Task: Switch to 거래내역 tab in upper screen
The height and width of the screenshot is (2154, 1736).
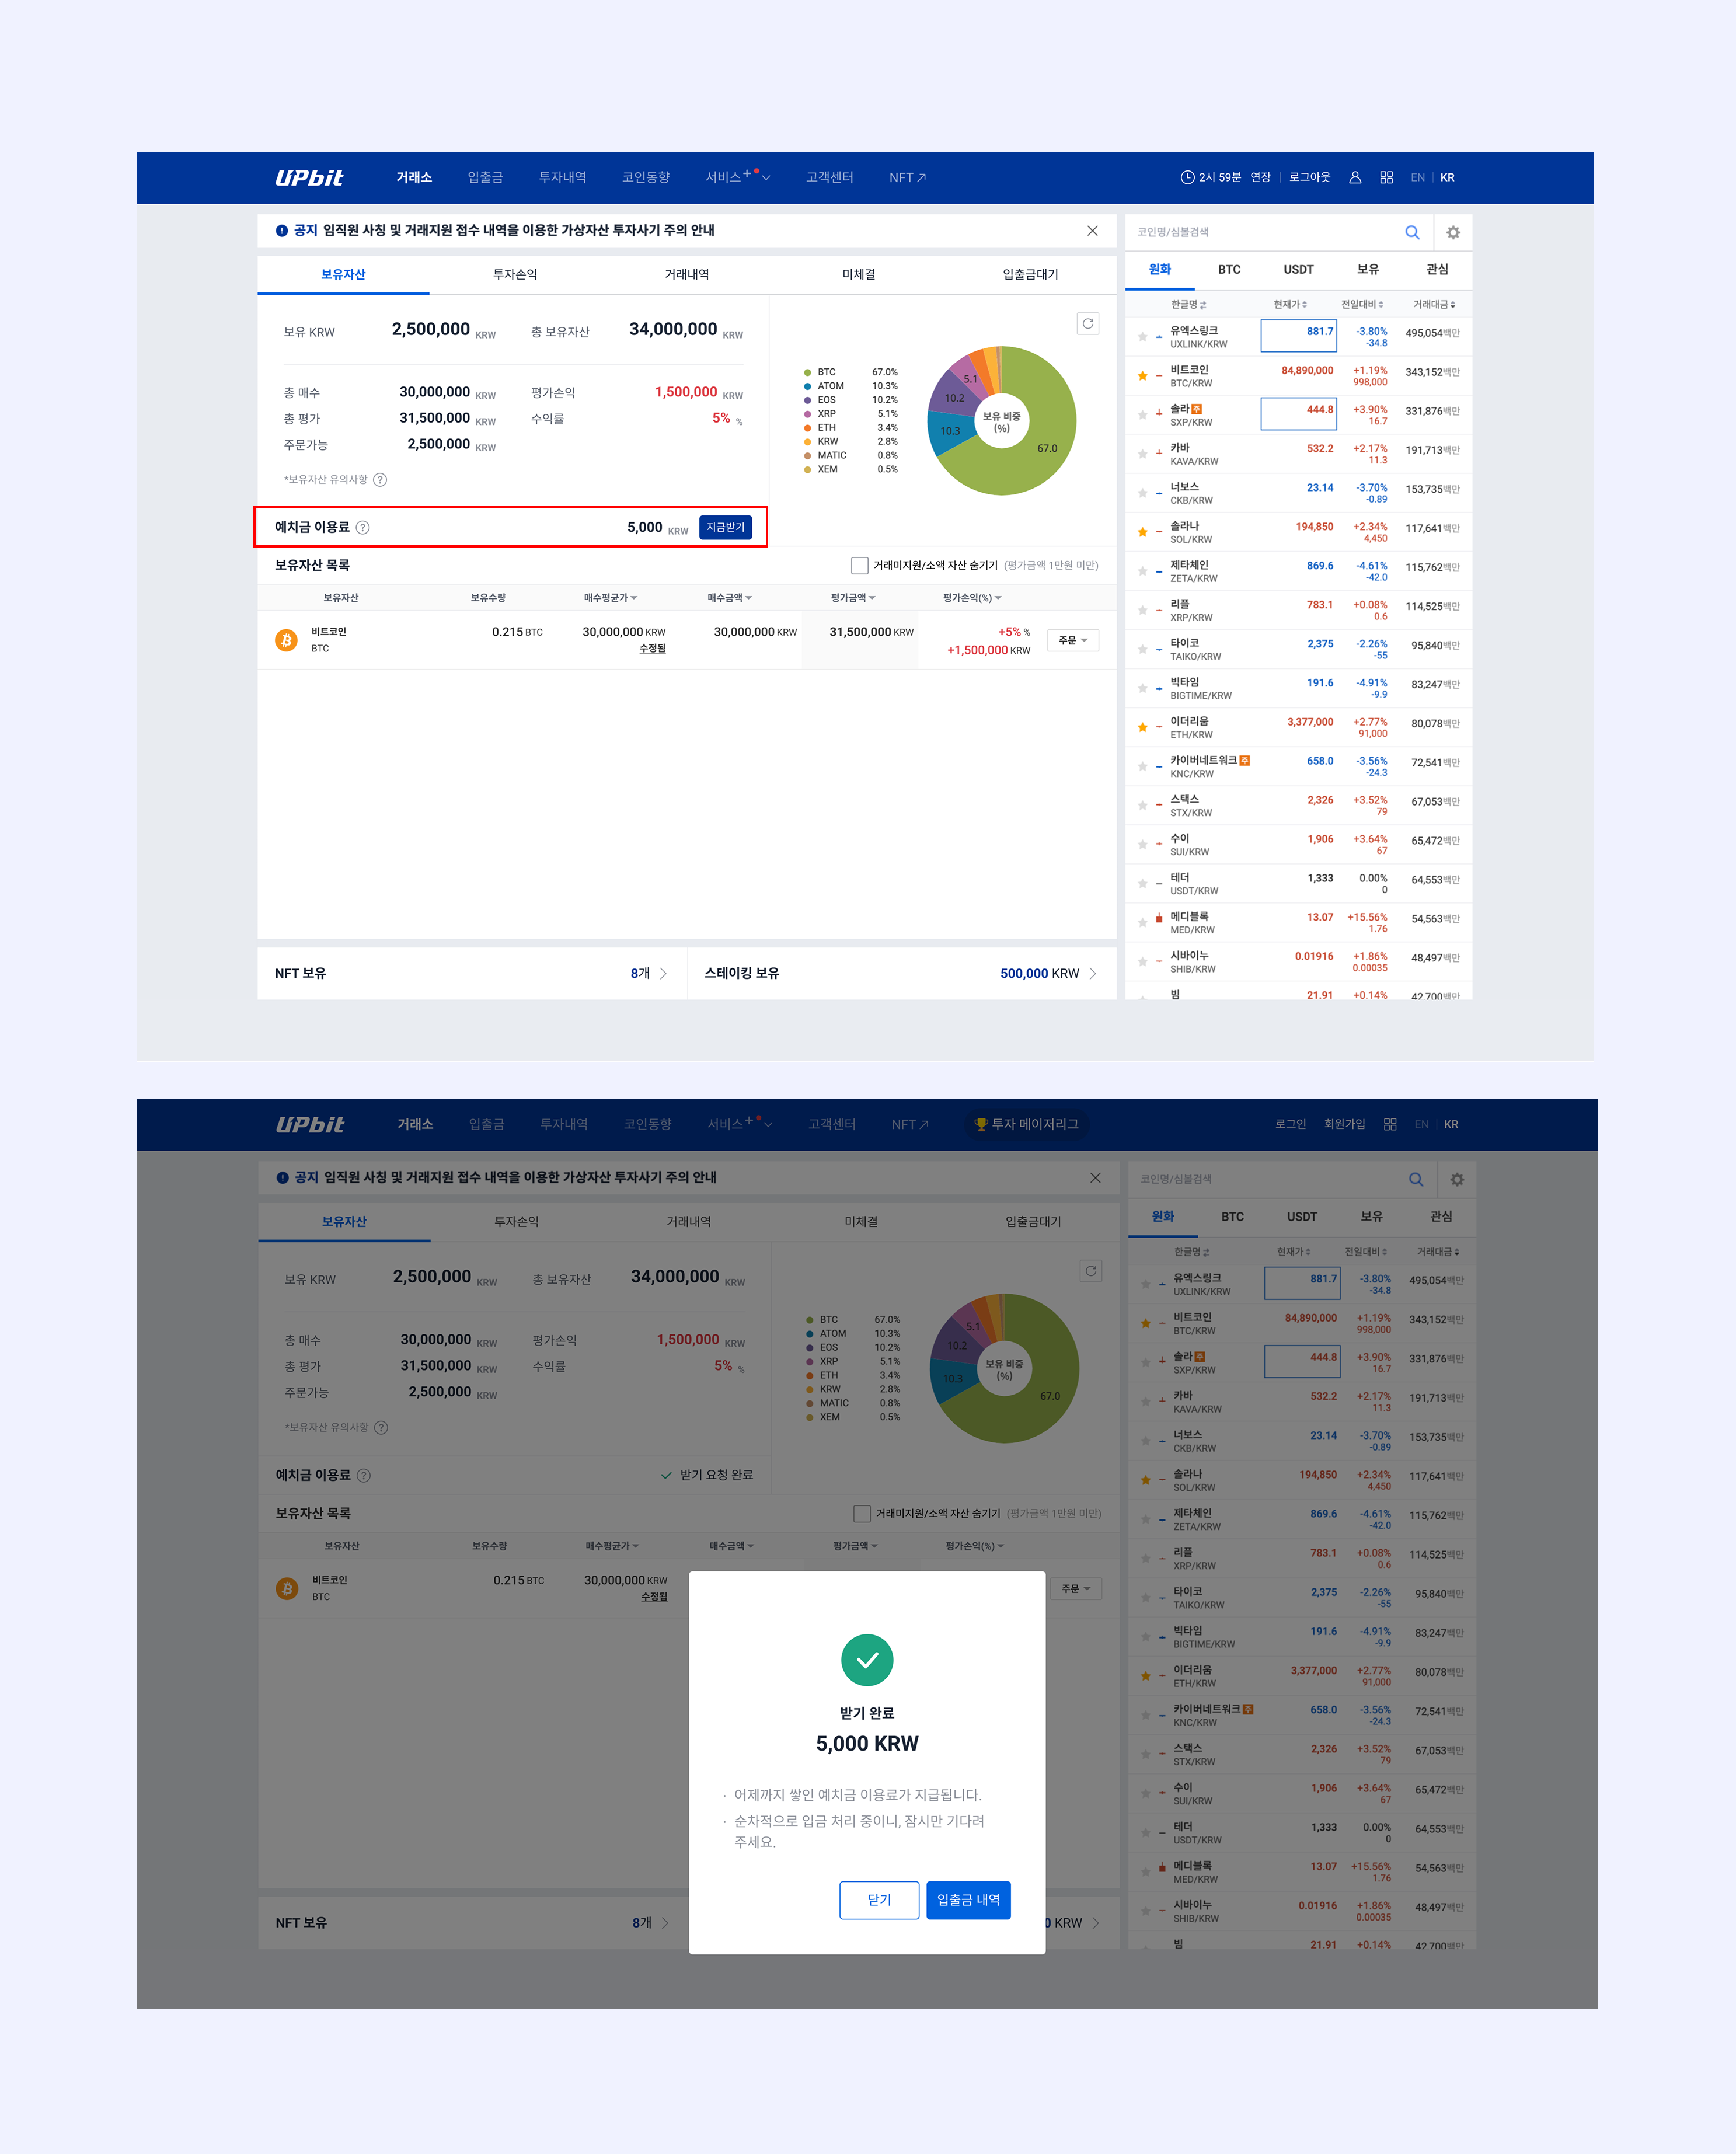Action: [x=687, y=274]
